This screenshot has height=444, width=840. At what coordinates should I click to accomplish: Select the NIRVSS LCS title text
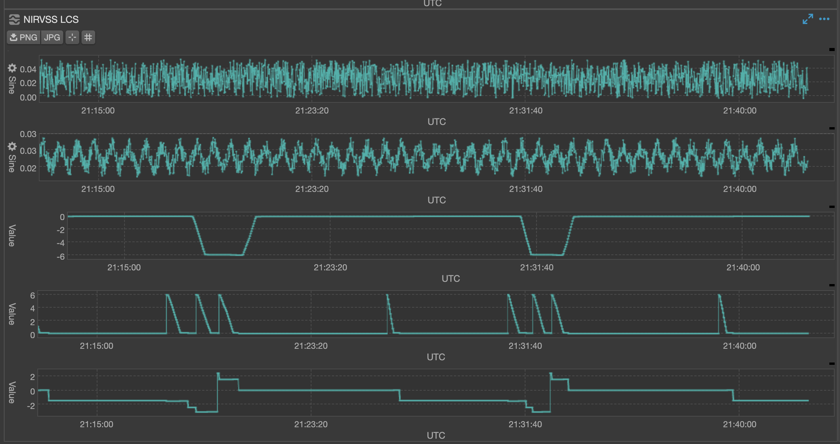[x=51, y=19]
